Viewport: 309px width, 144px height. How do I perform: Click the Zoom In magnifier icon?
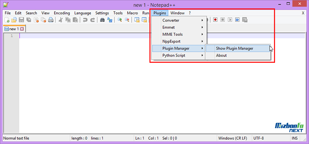(x=119, y=20)
